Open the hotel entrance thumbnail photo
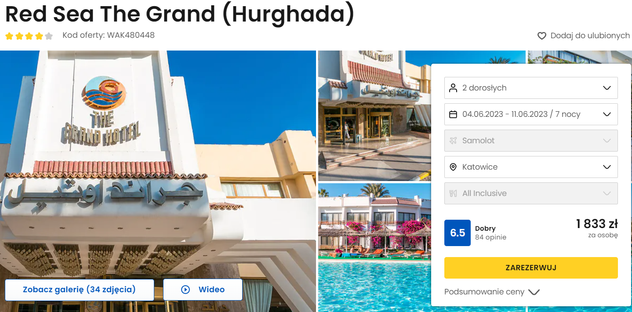 (x=374, y=115)
